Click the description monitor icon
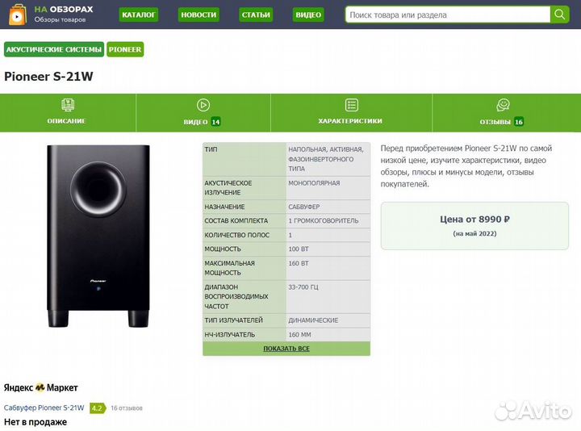Viewport: 581px width, 431px height. tap(68, 105)
